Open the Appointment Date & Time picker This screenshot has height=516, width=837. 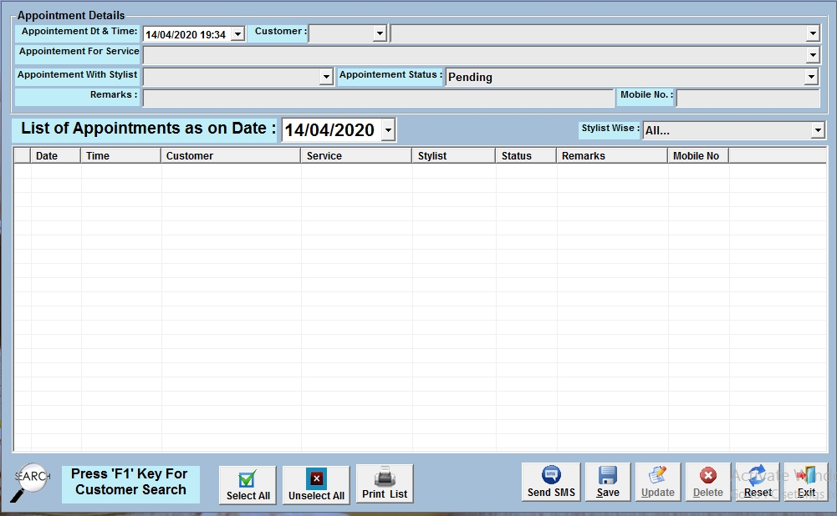point(237,34)
